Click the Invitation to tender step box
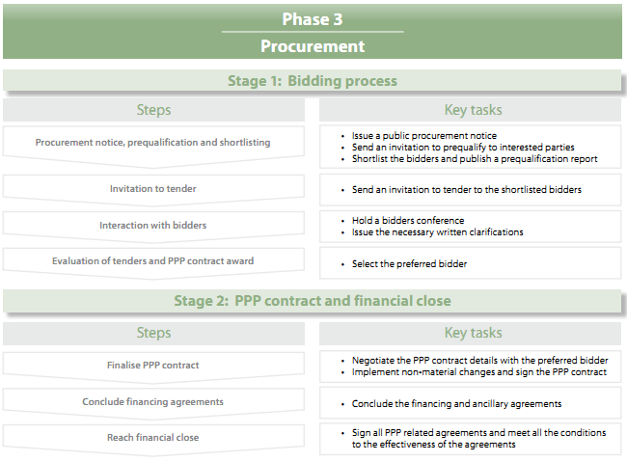Viewport: 627px width, 462px height. [153, 189]
